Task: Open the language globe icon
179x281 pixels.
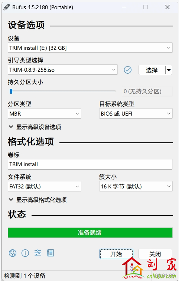Action: (x=13, y=253)
